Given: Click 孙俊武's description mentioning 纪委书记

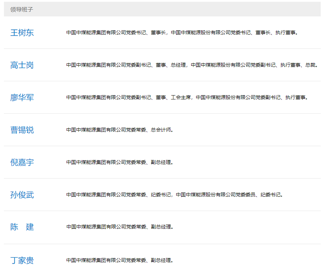Looking at the screenshot, I should 175,195.
